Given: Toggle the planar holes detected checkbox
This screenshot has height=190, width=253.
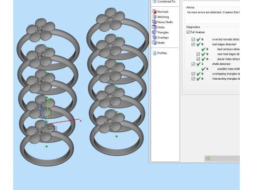Looking at the screenshot, I should click(198, 59).
